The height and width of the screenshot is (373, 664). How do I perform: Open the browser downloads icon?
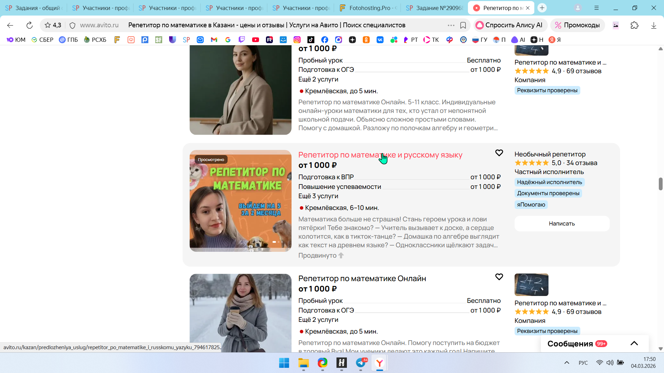(653, 25)
